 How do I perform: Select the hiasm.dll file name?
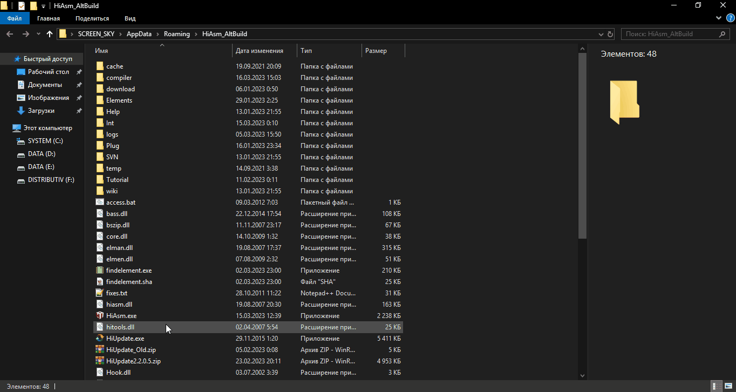(119, 305)
